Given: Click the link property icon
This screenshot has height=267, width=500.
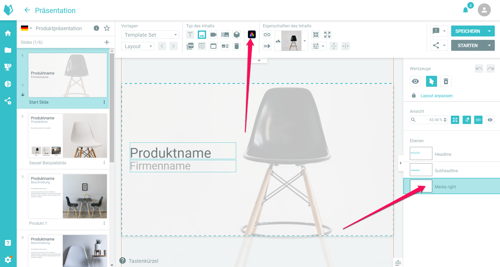Looking at the screenshot, I should (267, 35).
